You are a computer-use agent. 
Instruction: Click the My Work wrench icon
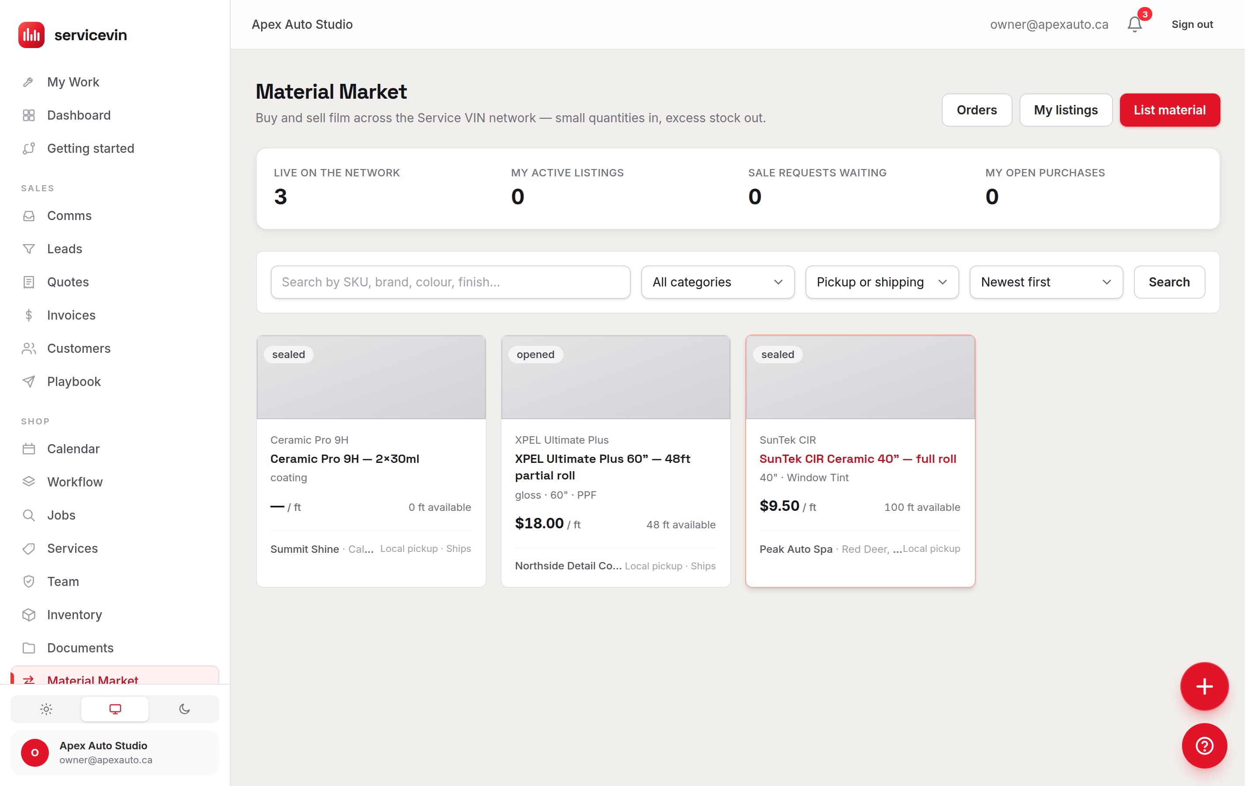tap(28, 82)
